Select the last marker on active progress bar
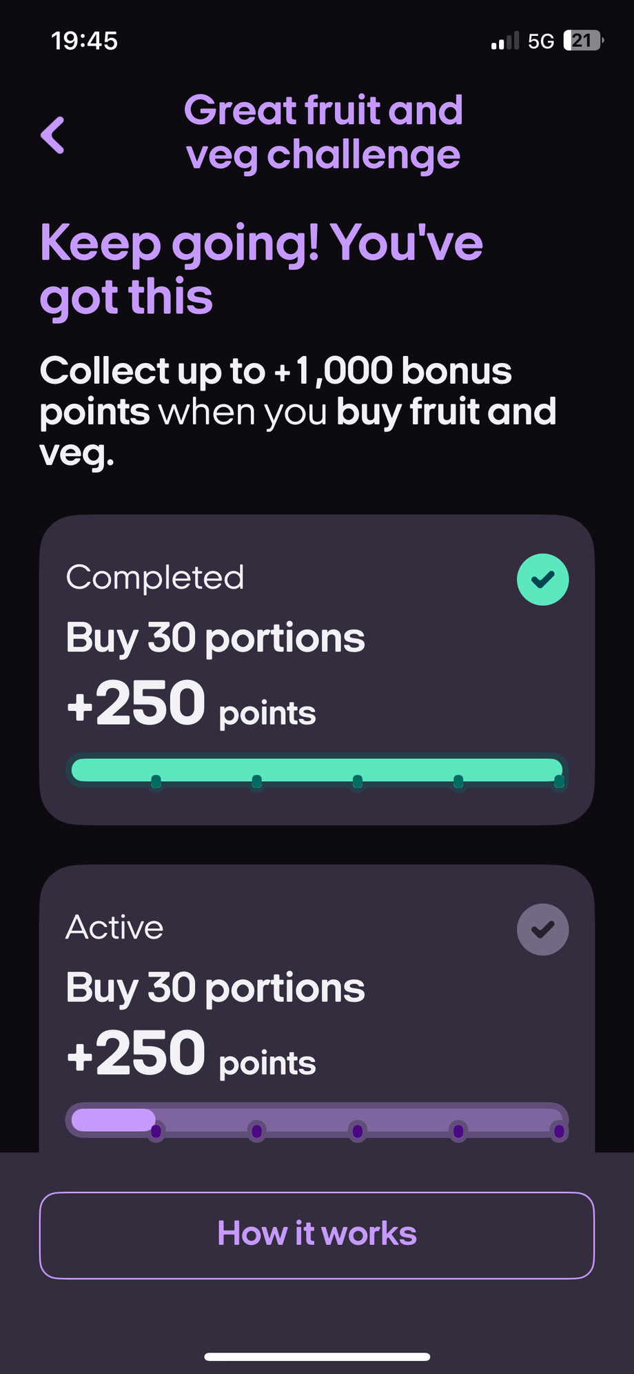The height and width of the screenshot is (1374, 634). [559, 1131]
